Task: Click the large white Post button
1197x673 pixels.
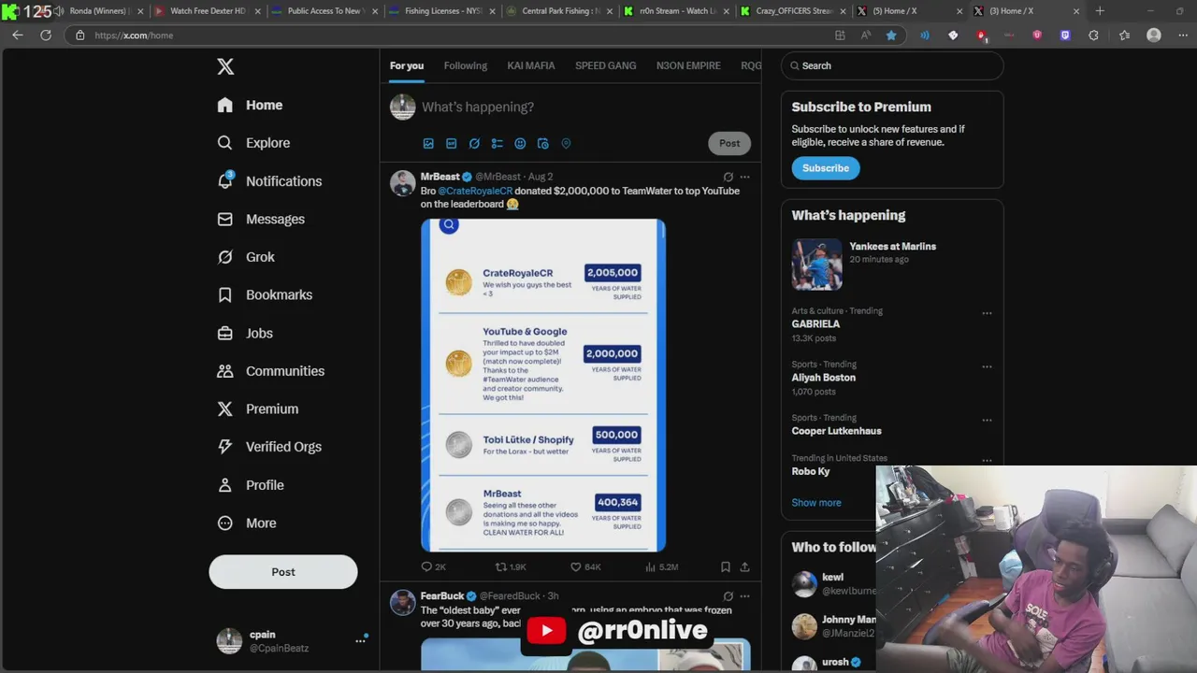Action: coord(283,572)
